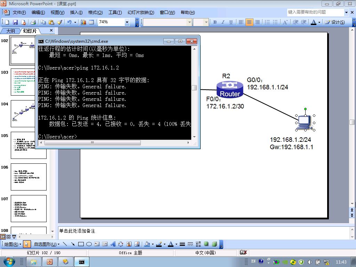Insert clip art
356x267 pixels.
(x=129, y=244)
